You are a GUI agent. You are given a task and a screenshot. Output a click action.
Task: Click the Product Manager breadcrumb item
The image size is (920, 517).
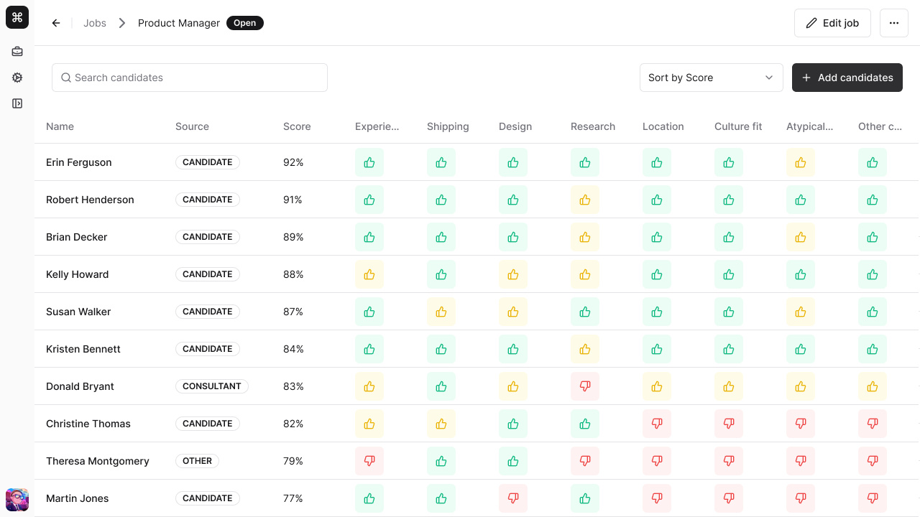[x=179, y=23]
